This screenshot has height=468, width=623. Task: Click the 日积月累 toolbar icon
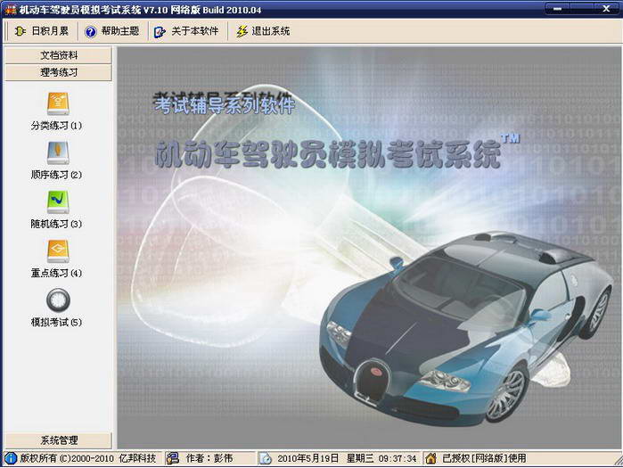click(20, 31)
